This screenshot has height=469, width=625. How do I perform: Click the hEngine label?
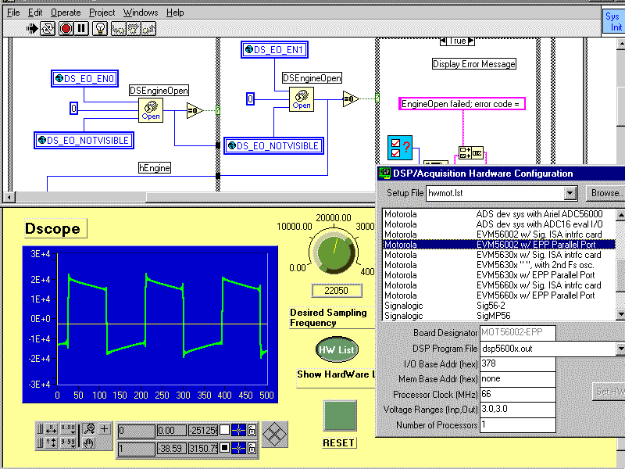pyautogui.click(x=155, y=168)
